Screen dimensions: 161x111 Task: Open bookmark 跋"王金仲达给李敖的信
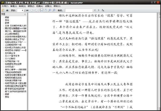(x=16, y=91)
